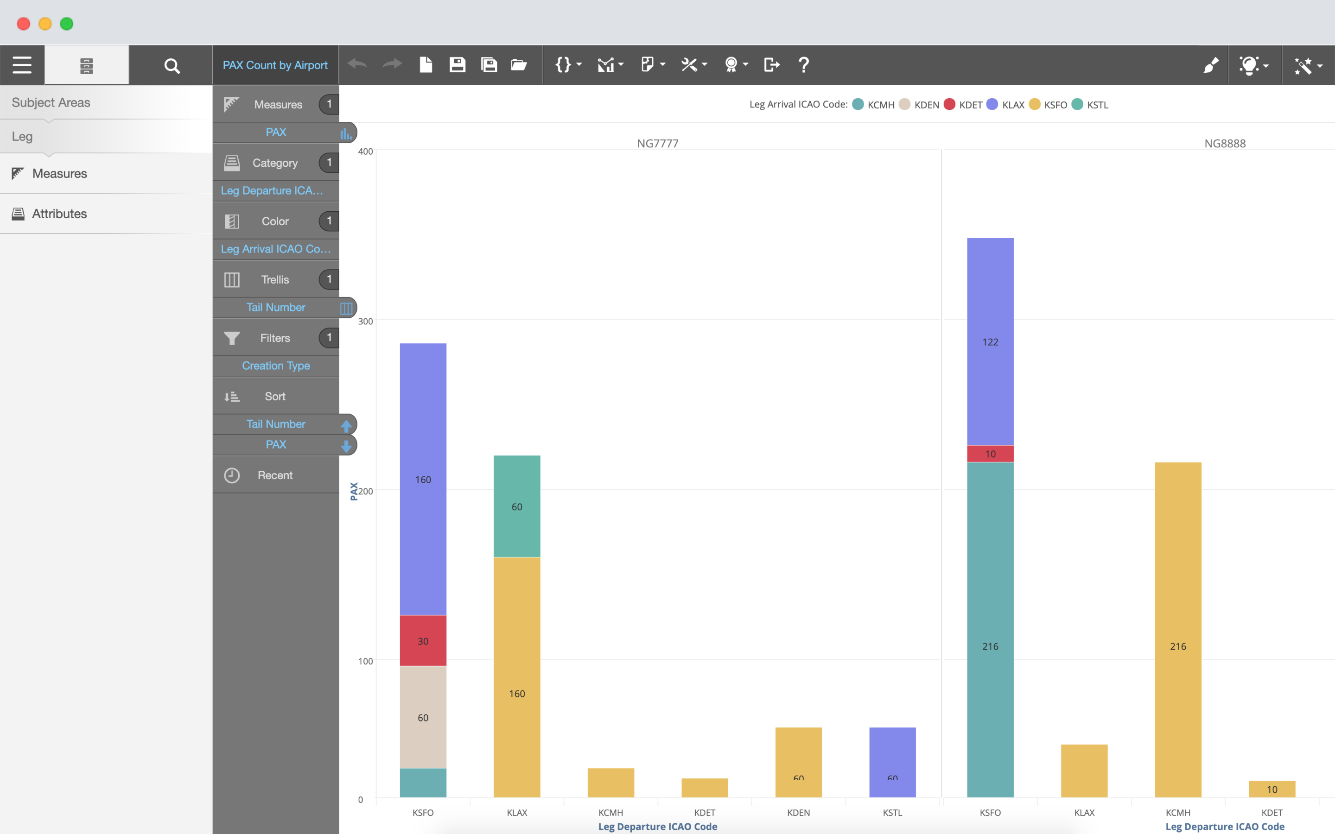Open the award badge dropdown

pos(737,64)
